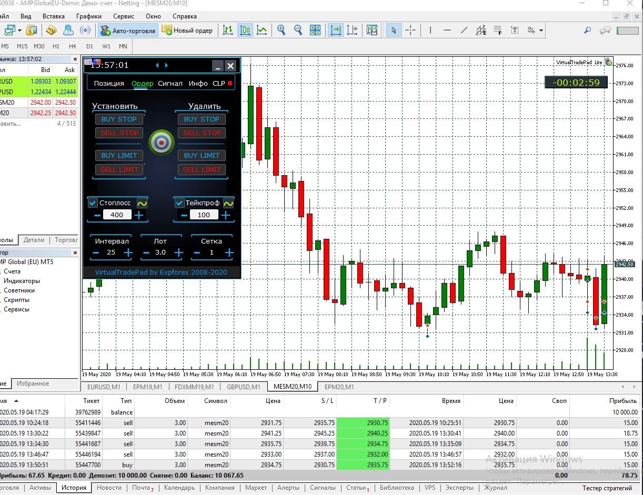Expand the drawing objects dropdown arrow
The width and height of the screenshot is (643, 495).
pos(541,30)
